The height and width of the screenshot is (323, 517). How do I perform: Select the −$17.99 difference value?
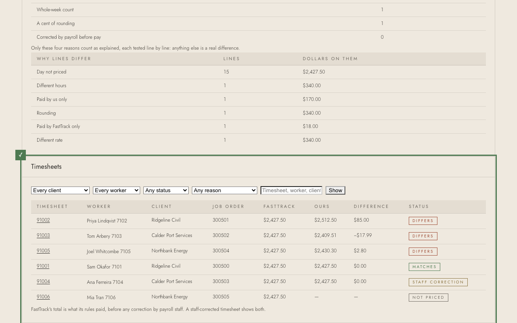coord(363,235)
